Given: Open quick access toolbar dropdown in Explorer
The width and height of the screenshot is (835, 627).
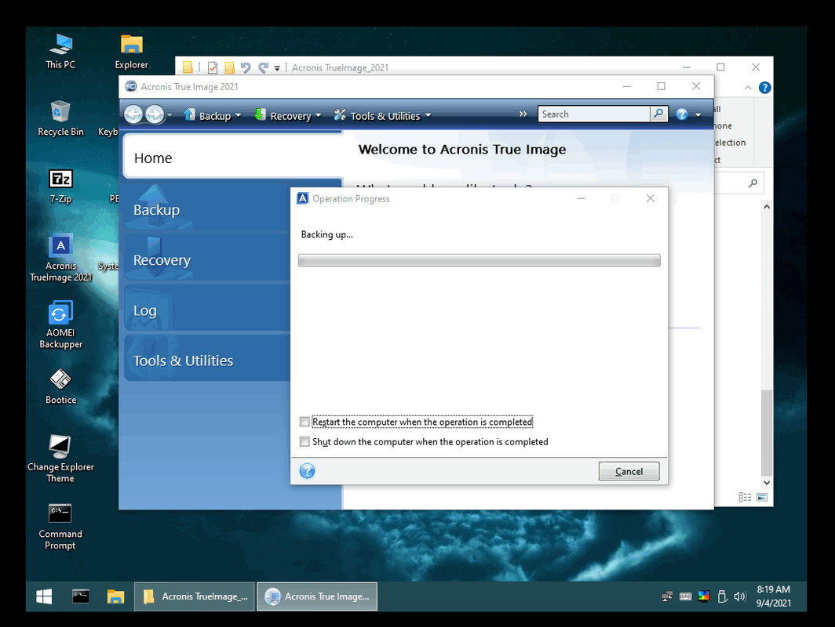Looking at the screenshot, I should coord(277,68).
